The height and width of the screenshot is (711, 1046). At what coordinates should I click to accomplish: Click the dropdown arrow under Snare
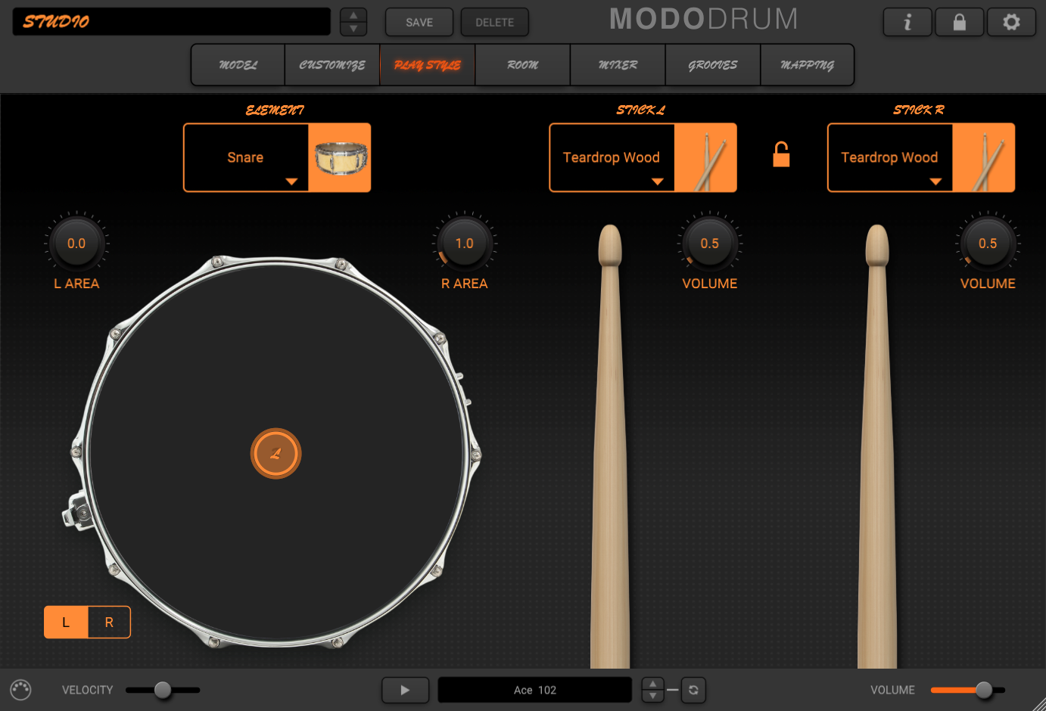[291, 182]
